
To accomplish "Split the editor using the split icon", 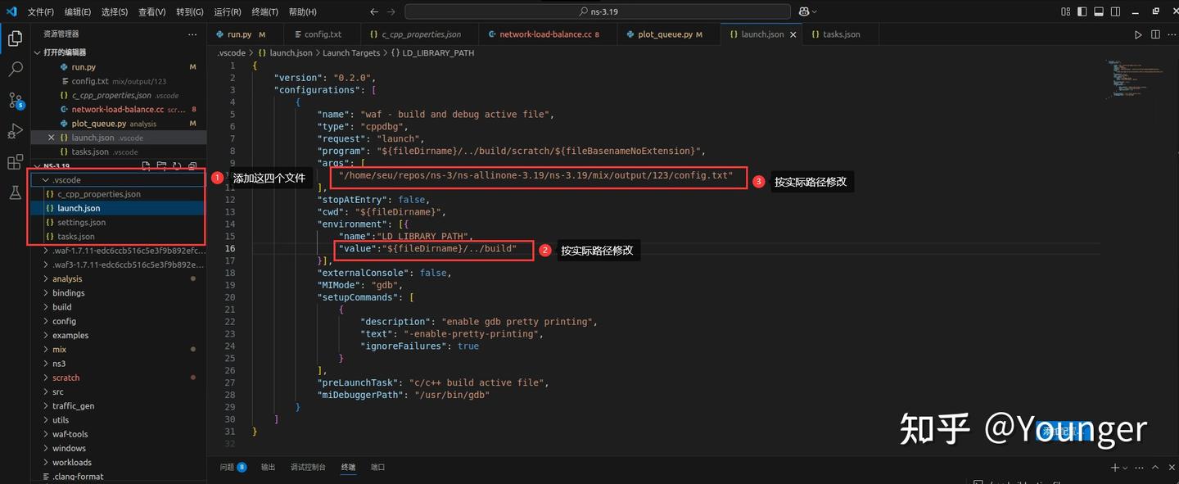I will pos(1155,34).
